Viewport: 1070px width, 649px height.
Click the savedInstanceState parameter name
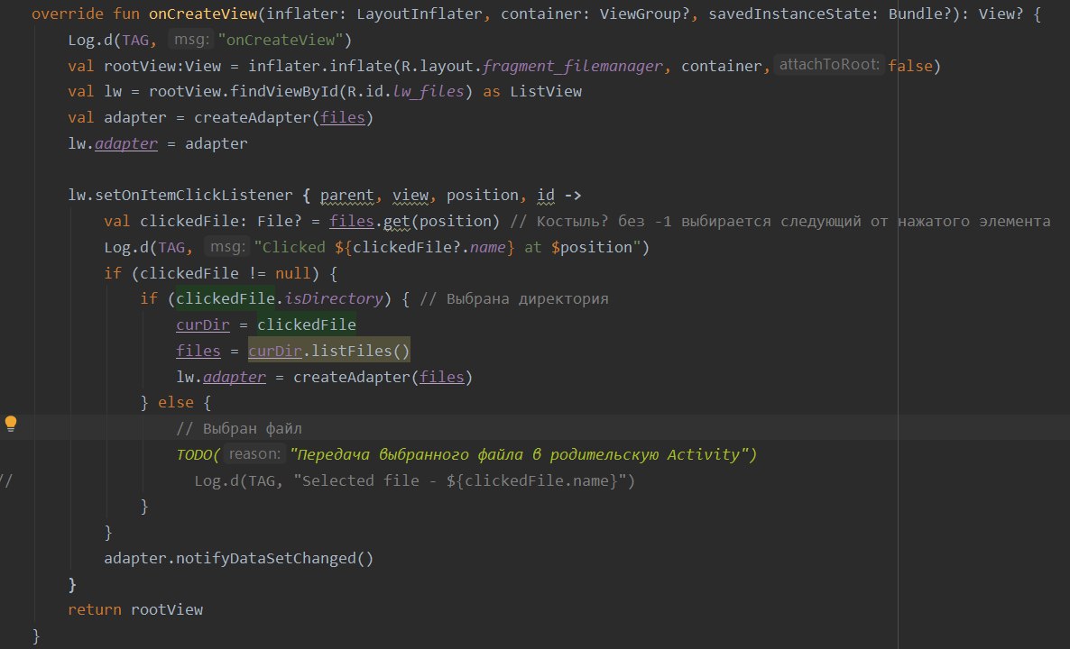(x=789, y=14)
